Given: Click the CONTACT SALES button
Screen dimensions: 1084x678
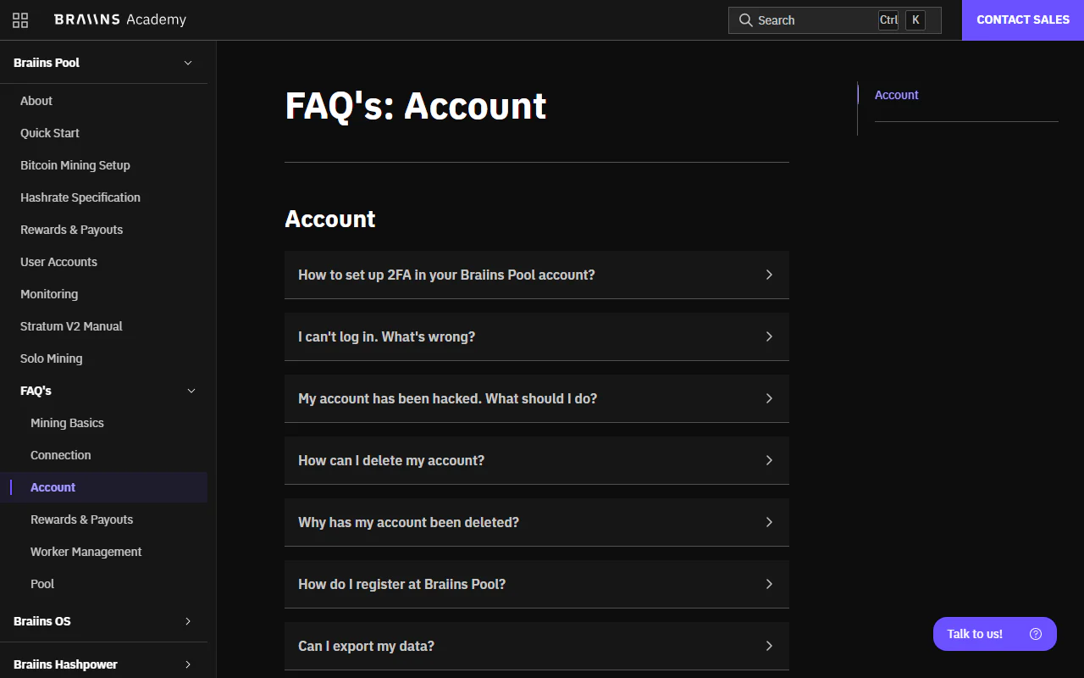Looking at the screenshot, I should [1023, 20].
